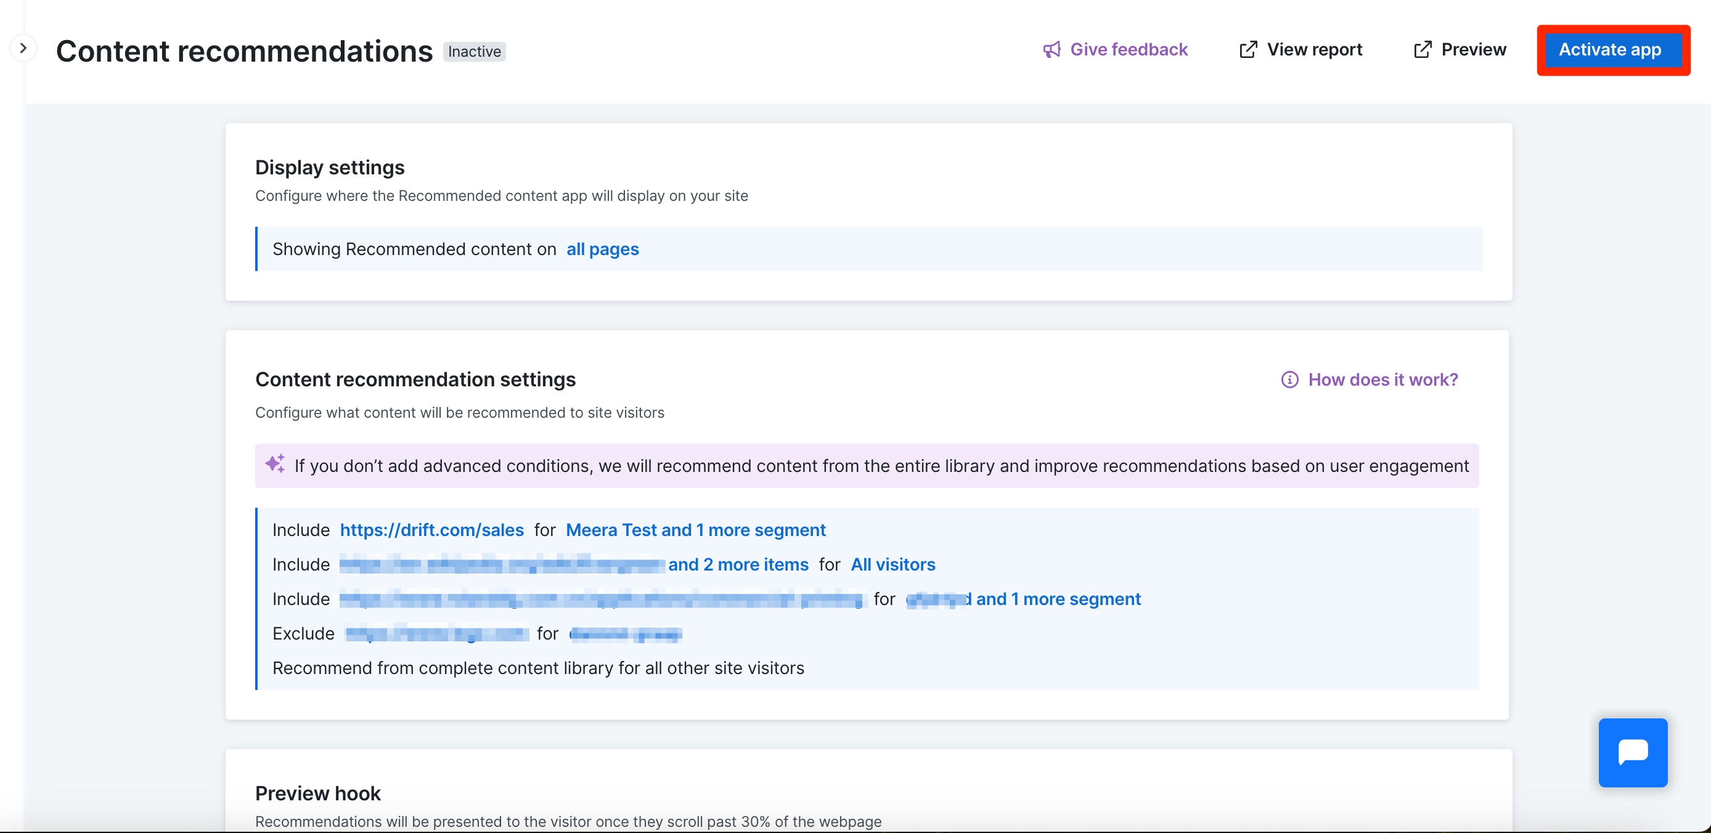Click the sparkle AI icon in banner

click(x=275, y=463)
